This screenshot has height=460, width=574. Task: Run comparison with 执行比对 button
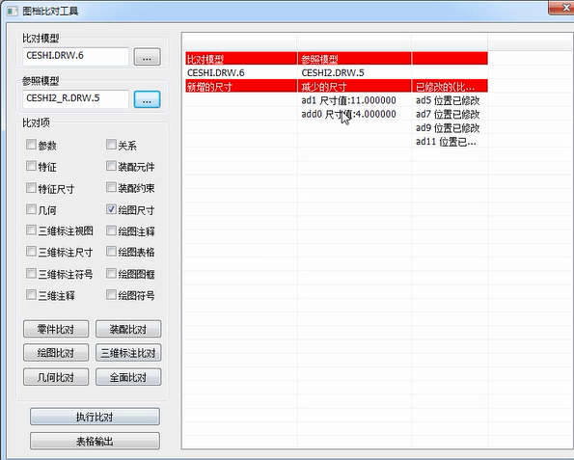point(95,417)
